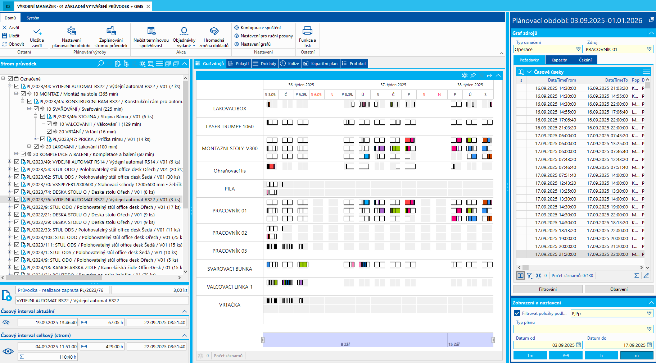Uncheck the Označené root checkbox
656x363 pixels.
tap(10, 79)
